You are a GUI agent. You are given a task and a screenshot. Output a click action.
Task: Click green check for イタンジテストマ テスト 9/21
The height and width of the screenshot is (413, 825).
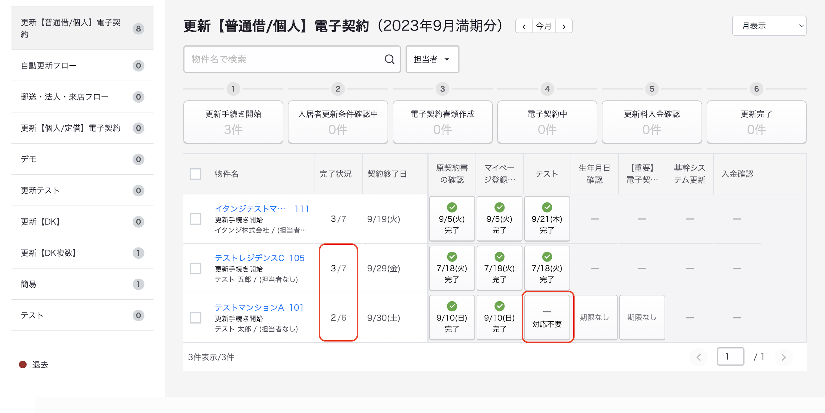point(547,207)
